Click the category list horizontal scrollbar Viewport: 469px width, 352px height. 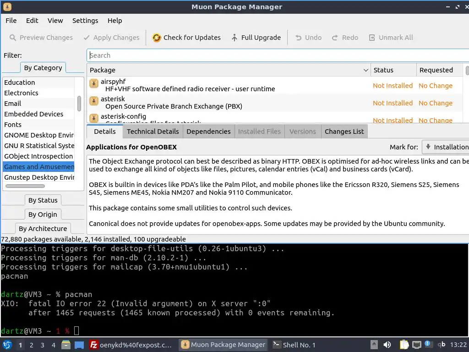[x=25, y=186]
